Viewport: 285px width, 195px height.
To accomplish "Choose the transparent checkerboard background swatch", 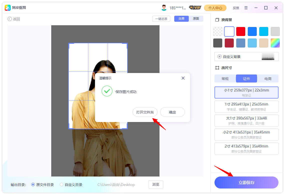I will tap(218, 31).
